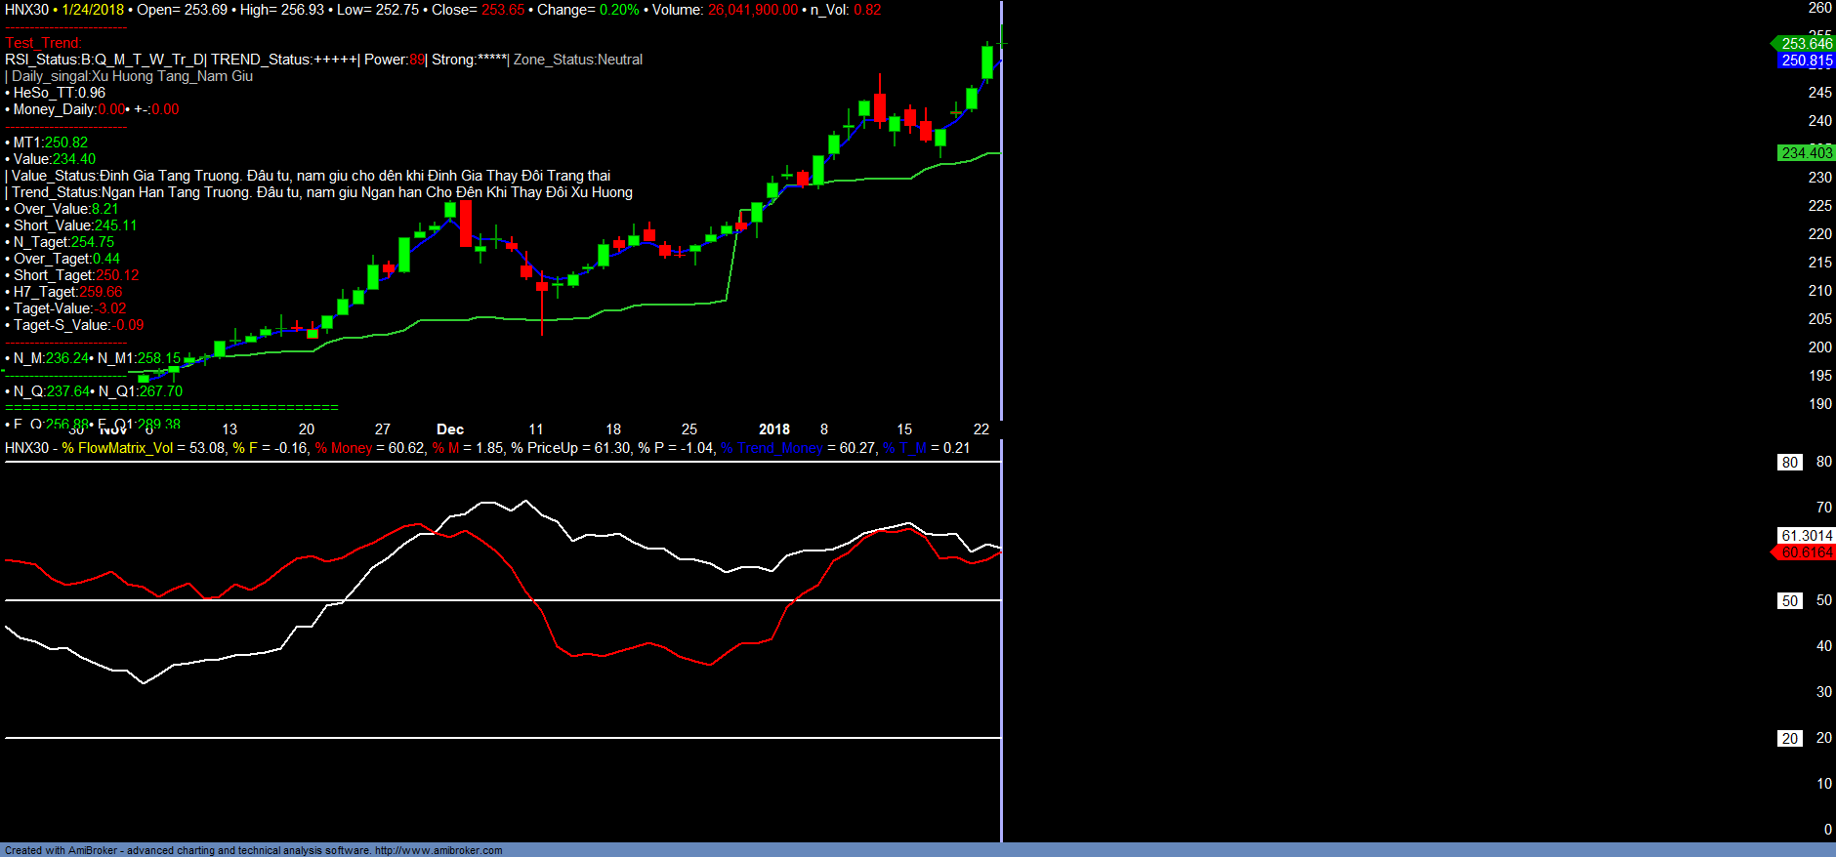Open the amibroker.com link in footer
The height and width of the screenshot is (857, 1836).
438,850
